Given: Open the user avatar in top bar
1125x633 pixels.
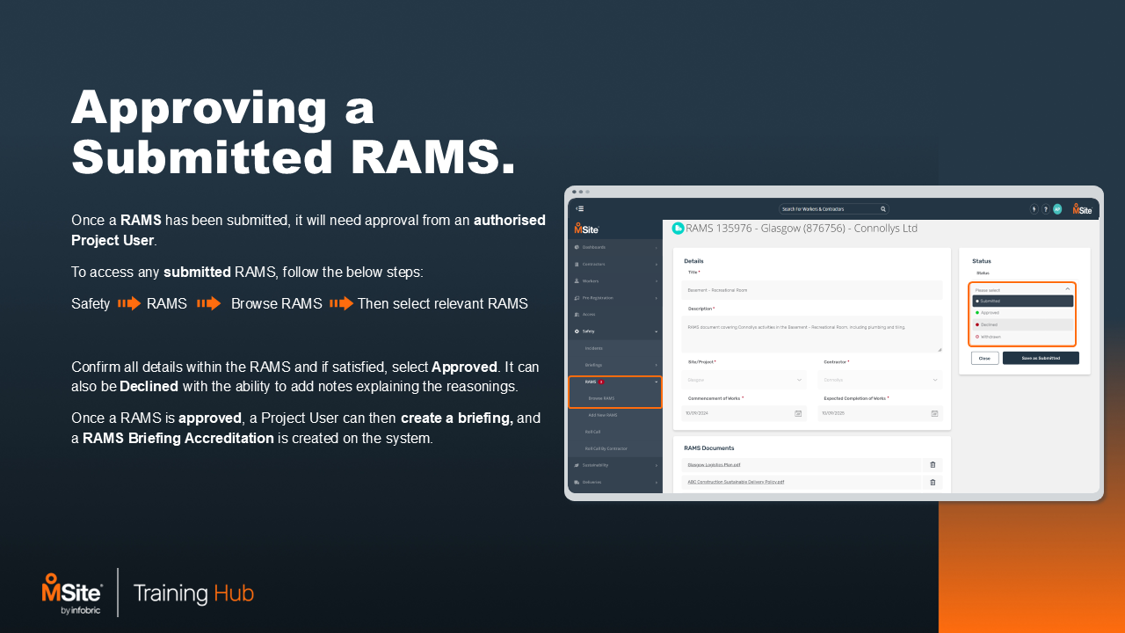Looking at the screenshot, I should point(1057,209).
